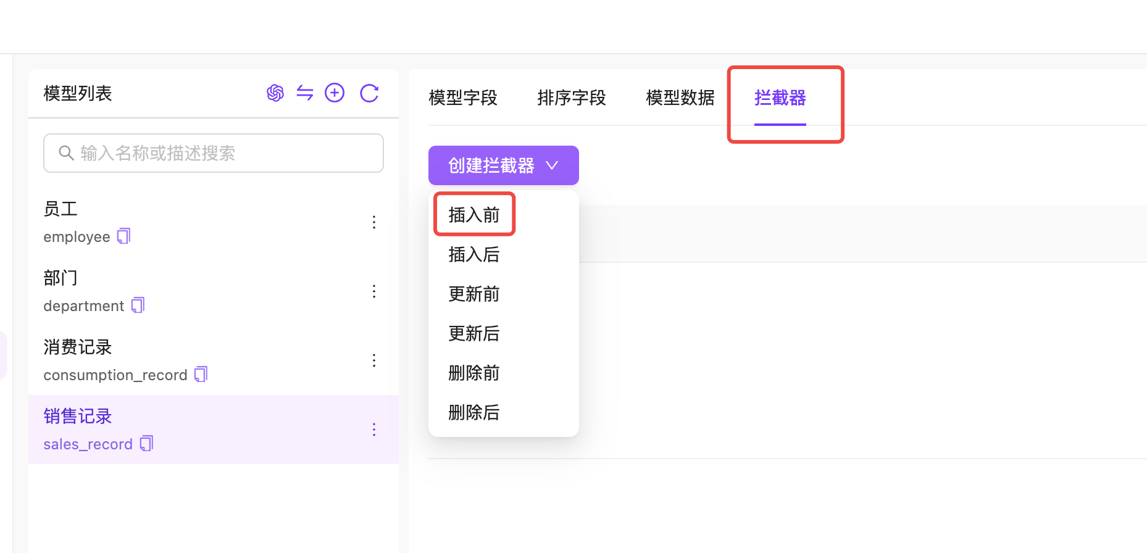Click the employee identifier text
Screen dimensions: 1147x553
(77, 237)
